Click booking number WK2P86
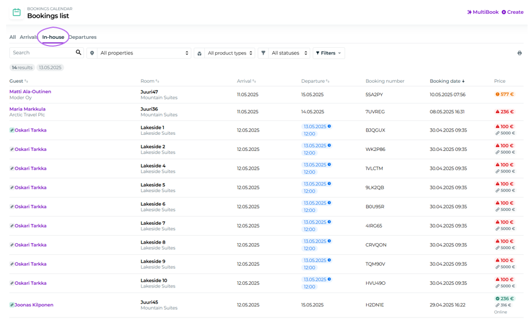The image size is (532, 323). (375, 149)
